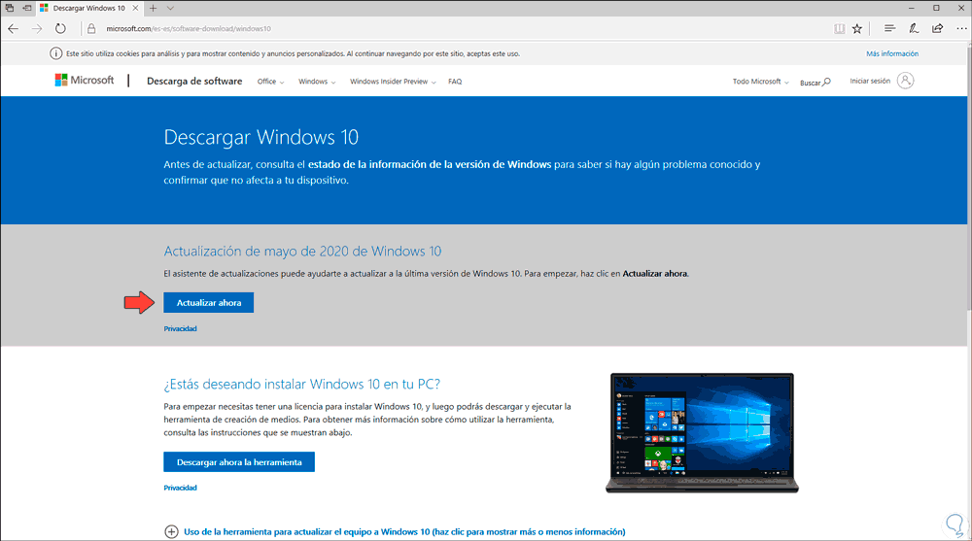Close the Descargar Windows 10 tab
Viewport: 972px width, 541px height.
(x=135, y=8)
